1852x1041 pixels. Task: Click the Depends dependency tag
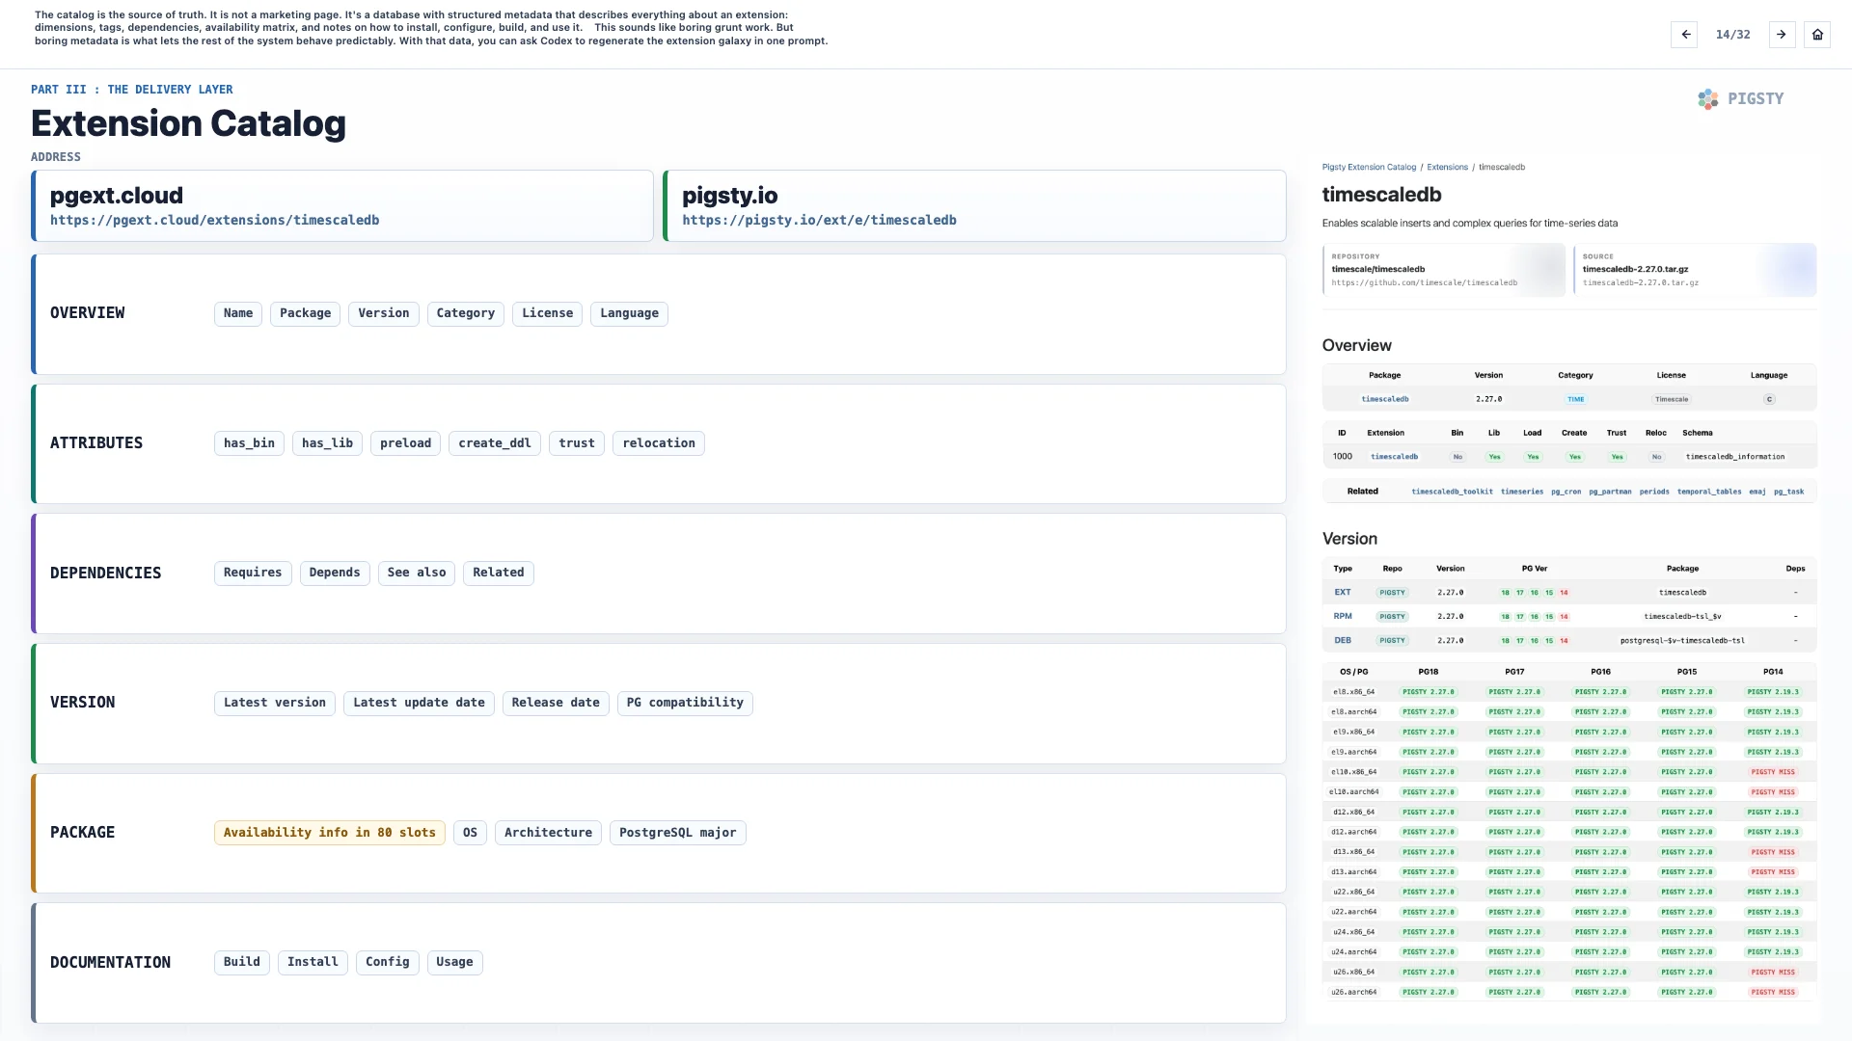(335, 573)
